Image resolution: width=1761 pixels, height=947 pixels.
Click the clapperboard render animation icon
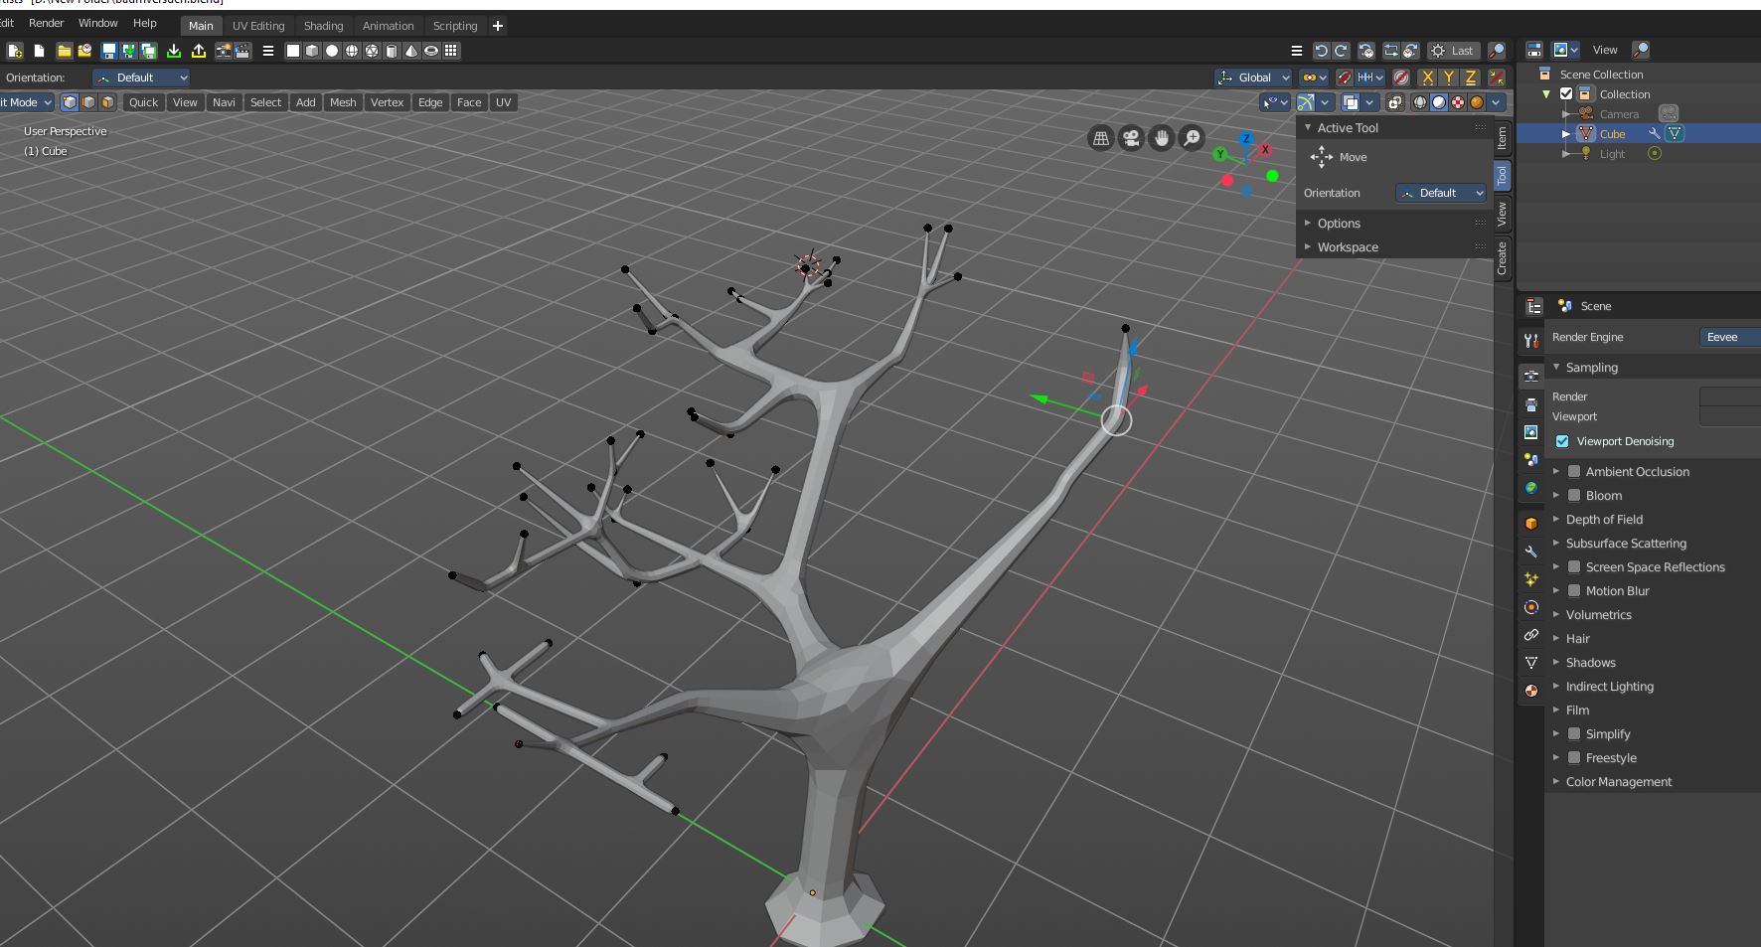click(x=242, y=51)
